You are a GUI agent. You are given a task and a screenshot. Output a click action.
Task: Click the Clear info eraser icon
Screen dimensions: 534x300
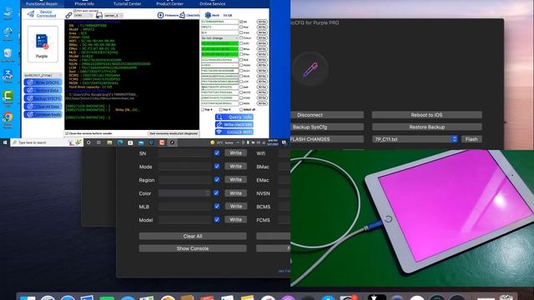[x=182, y=15]
